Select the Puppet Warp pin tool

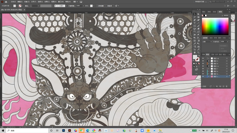click(x=198, y=35)
